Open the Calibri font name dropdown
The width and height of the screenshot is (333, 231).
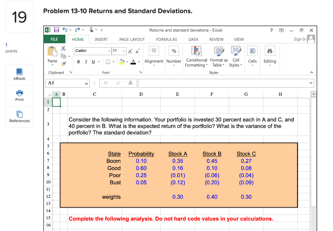(x=110, y=51)
